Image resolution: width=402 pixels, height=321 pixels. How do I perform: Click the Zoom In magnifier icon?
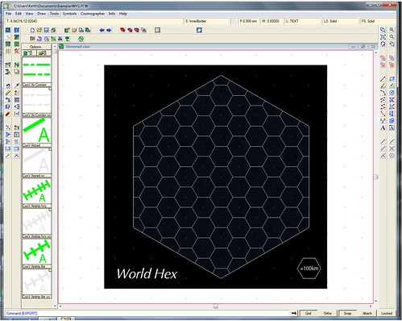[x=392, y=30]
